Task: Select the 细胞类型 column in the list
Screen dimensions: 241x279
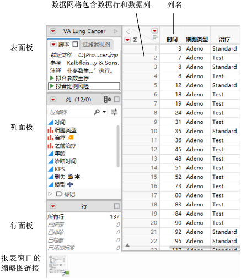Action: pos(65,130)
